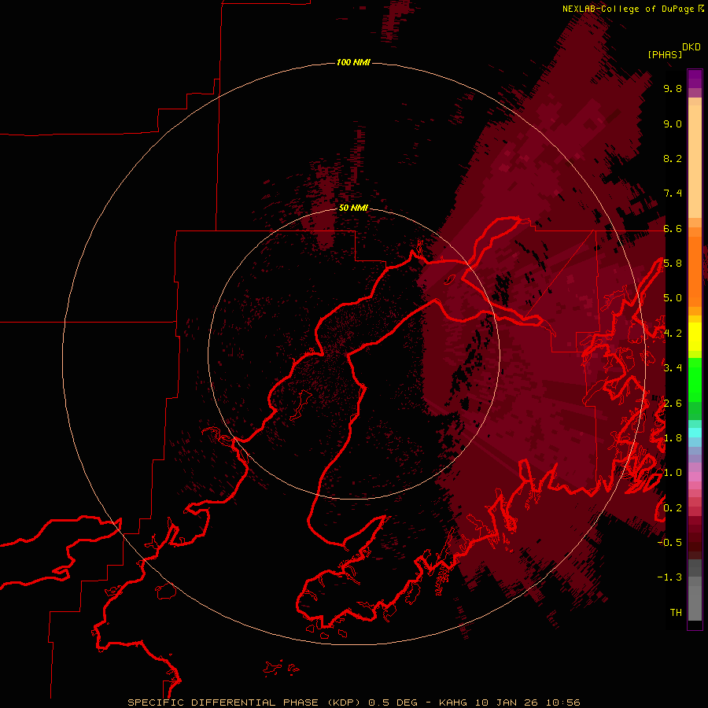
Task: Click the bright green band on the colorbar
Action: [x=695, y=379]
